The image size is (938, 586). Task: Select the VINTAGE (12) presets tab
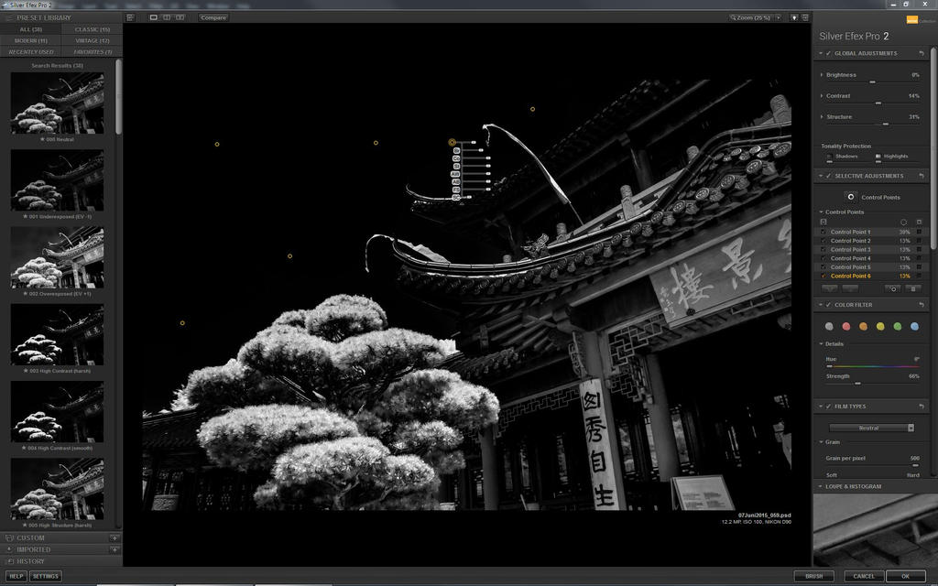click(x=93, y=40)
